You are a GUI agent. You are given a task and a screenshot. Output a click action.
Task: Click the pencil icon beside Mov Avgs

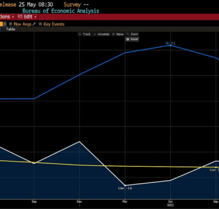tap(34, 24)
